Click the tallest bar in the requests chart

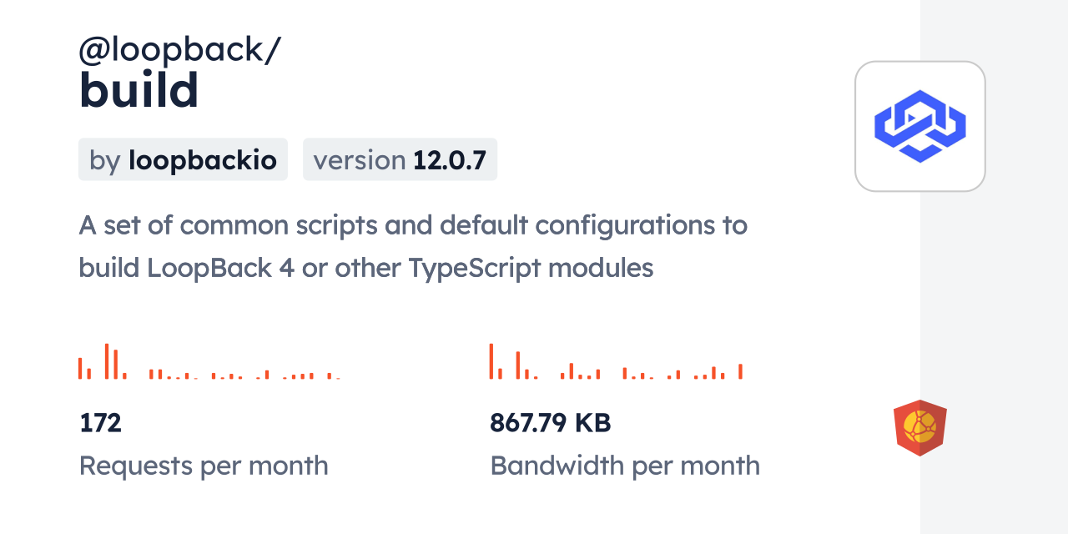[107, 361]
